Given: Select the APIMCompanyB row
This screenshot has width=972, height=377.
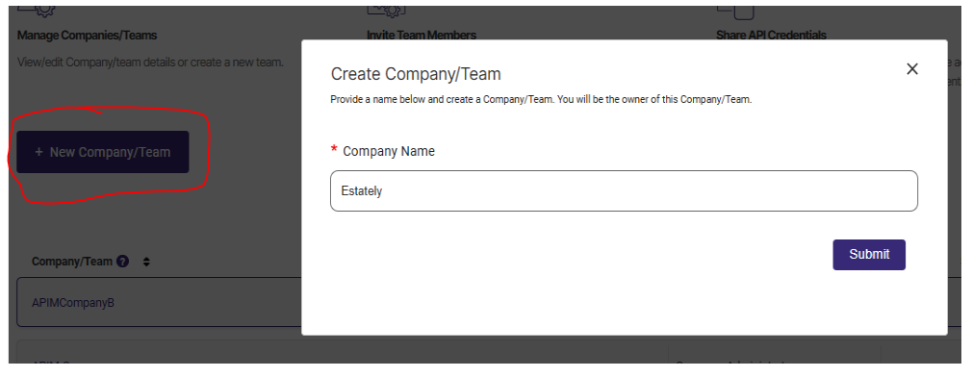Looking at the screenshot, I should 160,302.
